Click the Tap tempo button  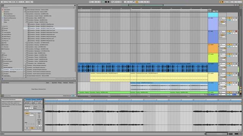coord(8,2)
